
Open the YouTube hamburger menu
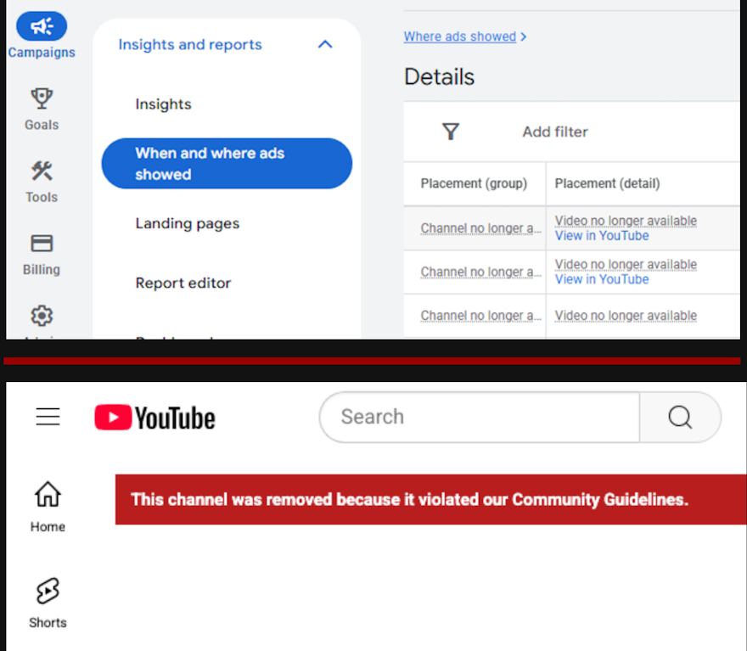pyautogui.click(x=48, y=417)
